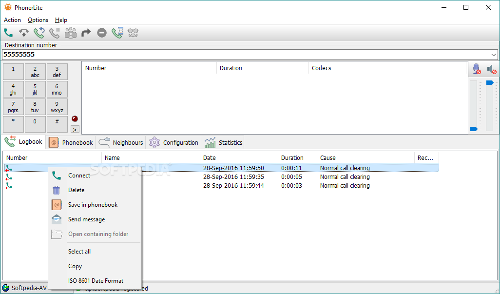
Task: Click the Call waiting hourglass icon
Action: 117,33
